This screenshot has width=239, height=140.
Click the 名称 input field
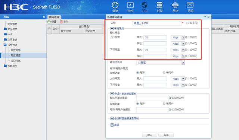coord(157,23)
